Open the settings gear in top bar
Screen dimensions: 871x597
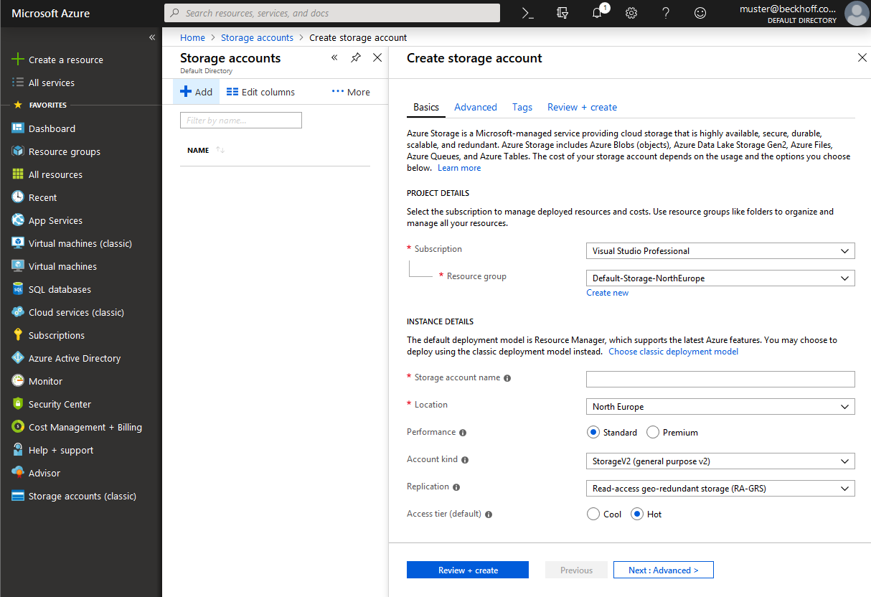point(631,13)
